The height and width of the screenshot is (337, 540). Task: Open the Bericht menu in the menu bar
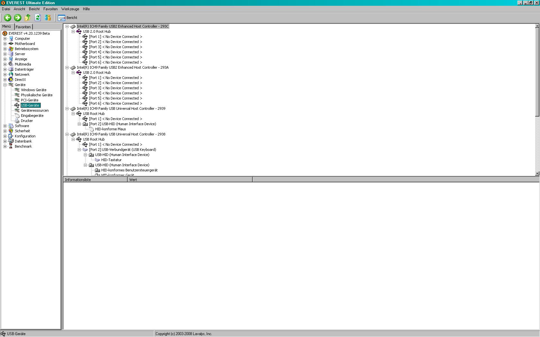(34, 9)
